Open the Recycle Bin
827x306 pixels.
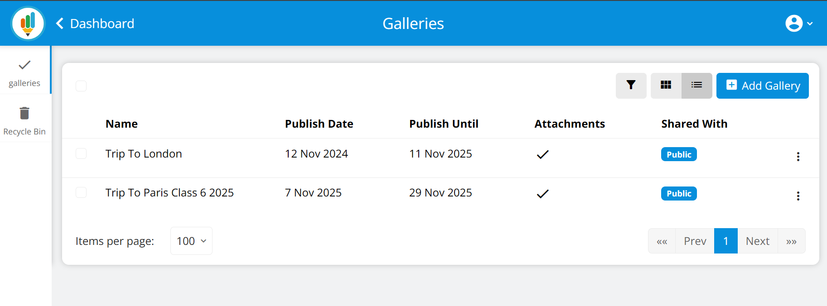[24, 120]
